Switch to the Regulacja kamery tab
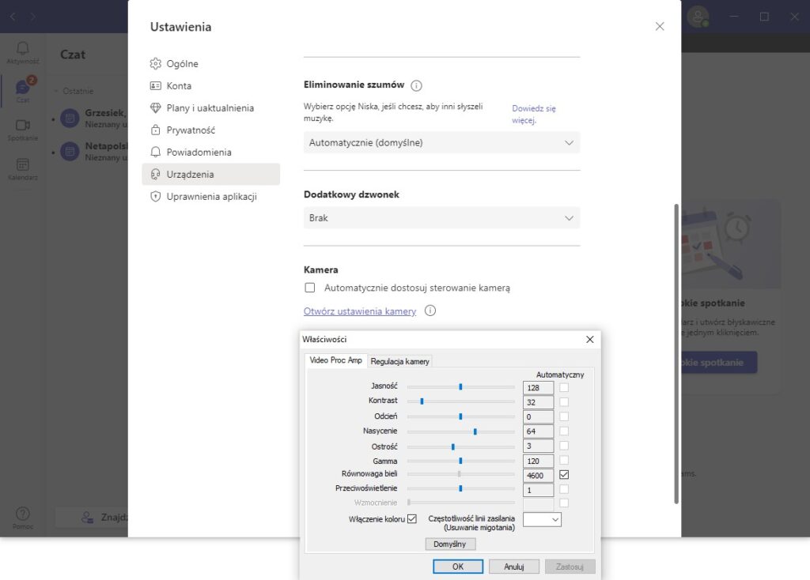 tap(399, 361)
